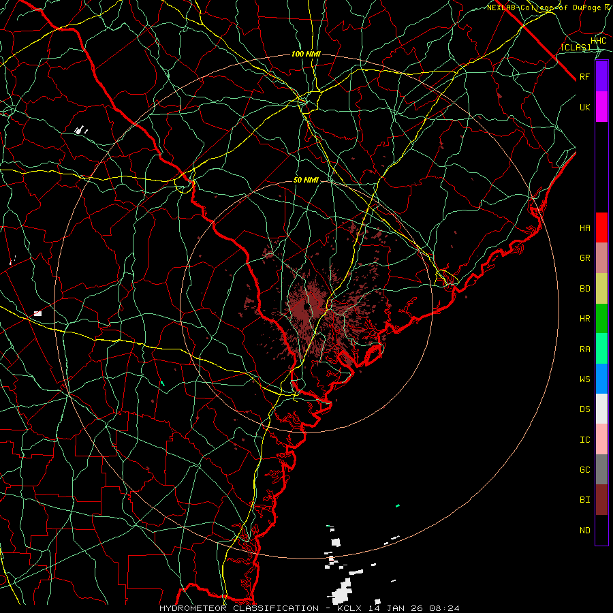Click the IC legend label
This screenshot has width=613, height=613.
coord(585,440)
